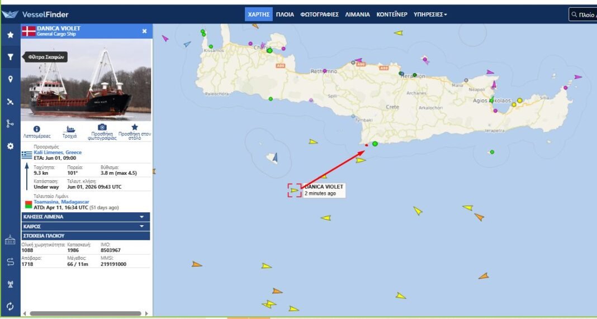Open last port link Toamasina, Madagascar
Image resolution: width=597 pixels, height=319 pixels.
pyautogui.click(x=61, y=202)
